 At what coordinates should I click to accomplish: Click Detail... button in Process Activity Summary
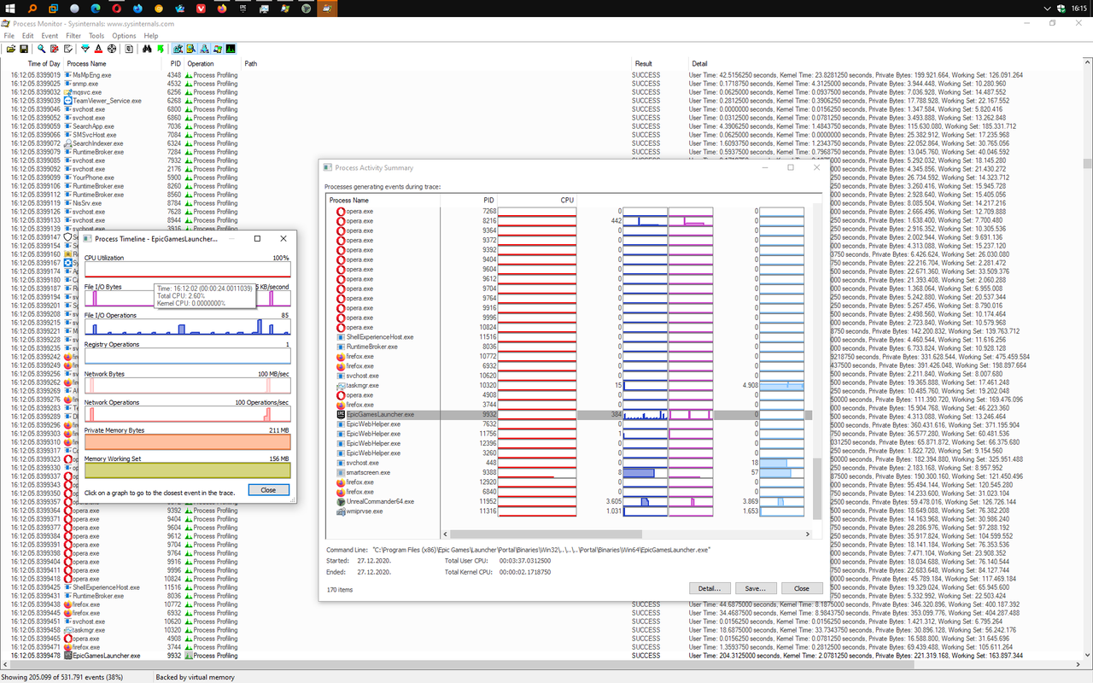click(x=710, y=588)
